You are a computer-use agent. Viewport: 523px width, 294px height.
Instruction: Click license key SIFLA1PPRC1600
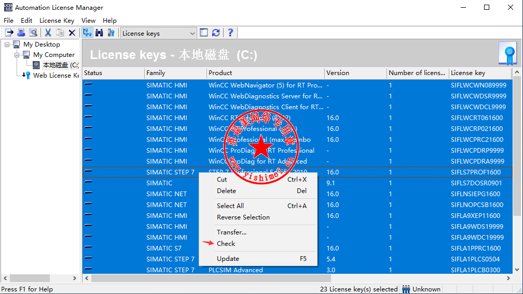476,248
